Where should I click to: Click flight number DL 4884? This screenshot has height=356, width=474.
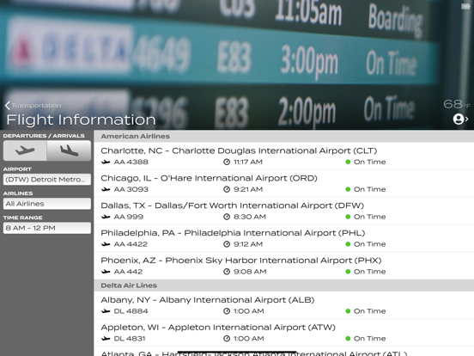[131, 311]
